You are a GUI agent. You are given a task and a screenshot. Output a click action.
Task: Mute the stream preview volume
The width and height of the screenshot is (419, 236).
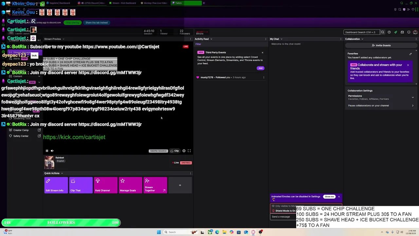[52, 151]
